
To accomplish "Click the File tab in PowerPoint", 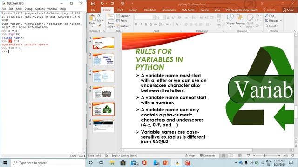I will pyautogui.click(x=93, y=10).
